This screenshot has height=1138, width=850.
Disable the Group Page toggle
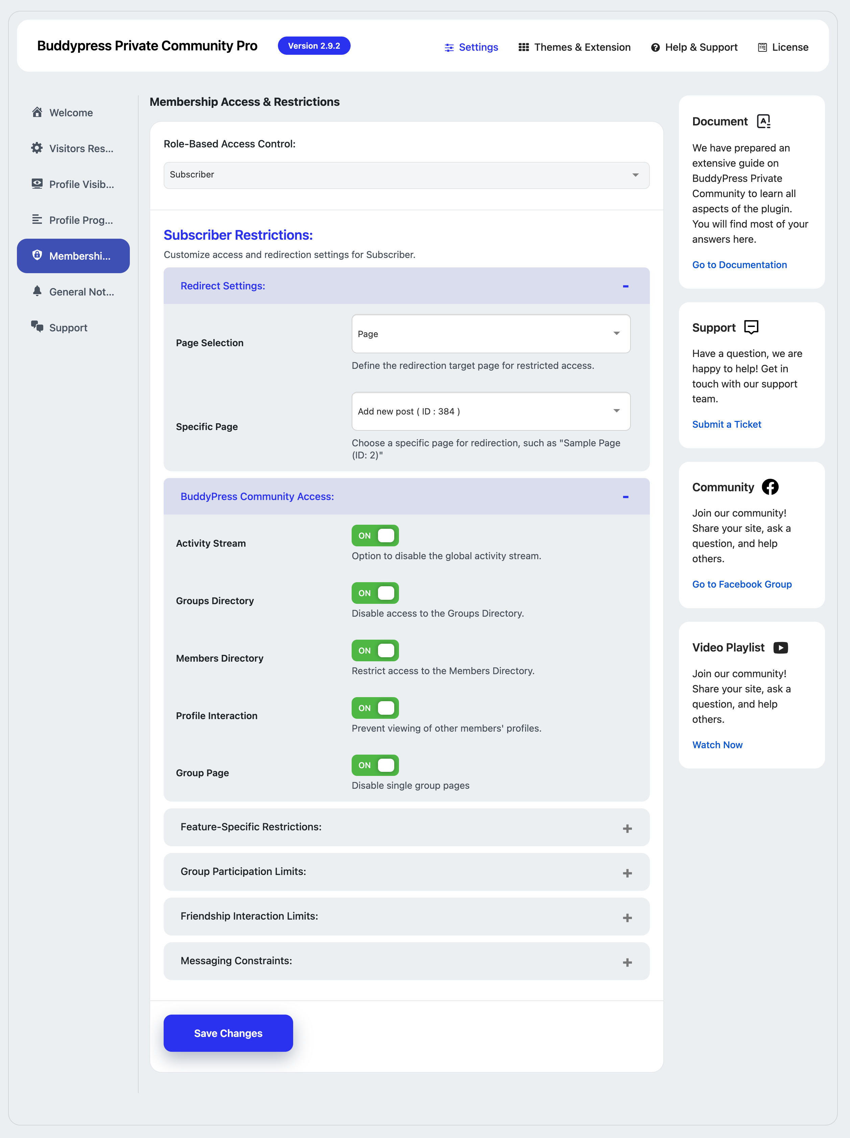(375, 765)
